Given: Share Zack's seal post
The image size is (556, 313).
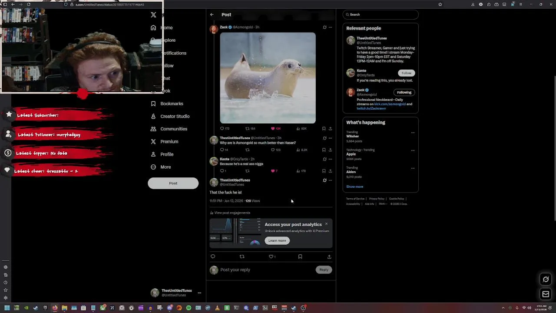Looking at the screenshot, I should [330, 129].
